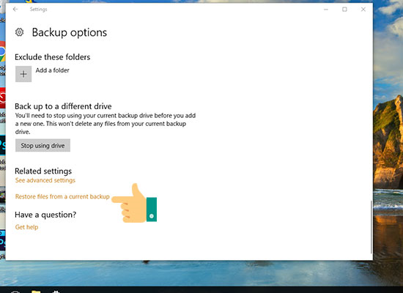Click the Stop using drive button
This screenshot has height=293, width=403.
[42, 146]
